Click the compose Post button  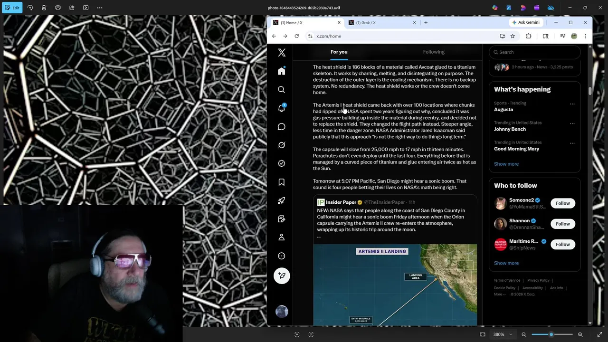click(282, 275)
